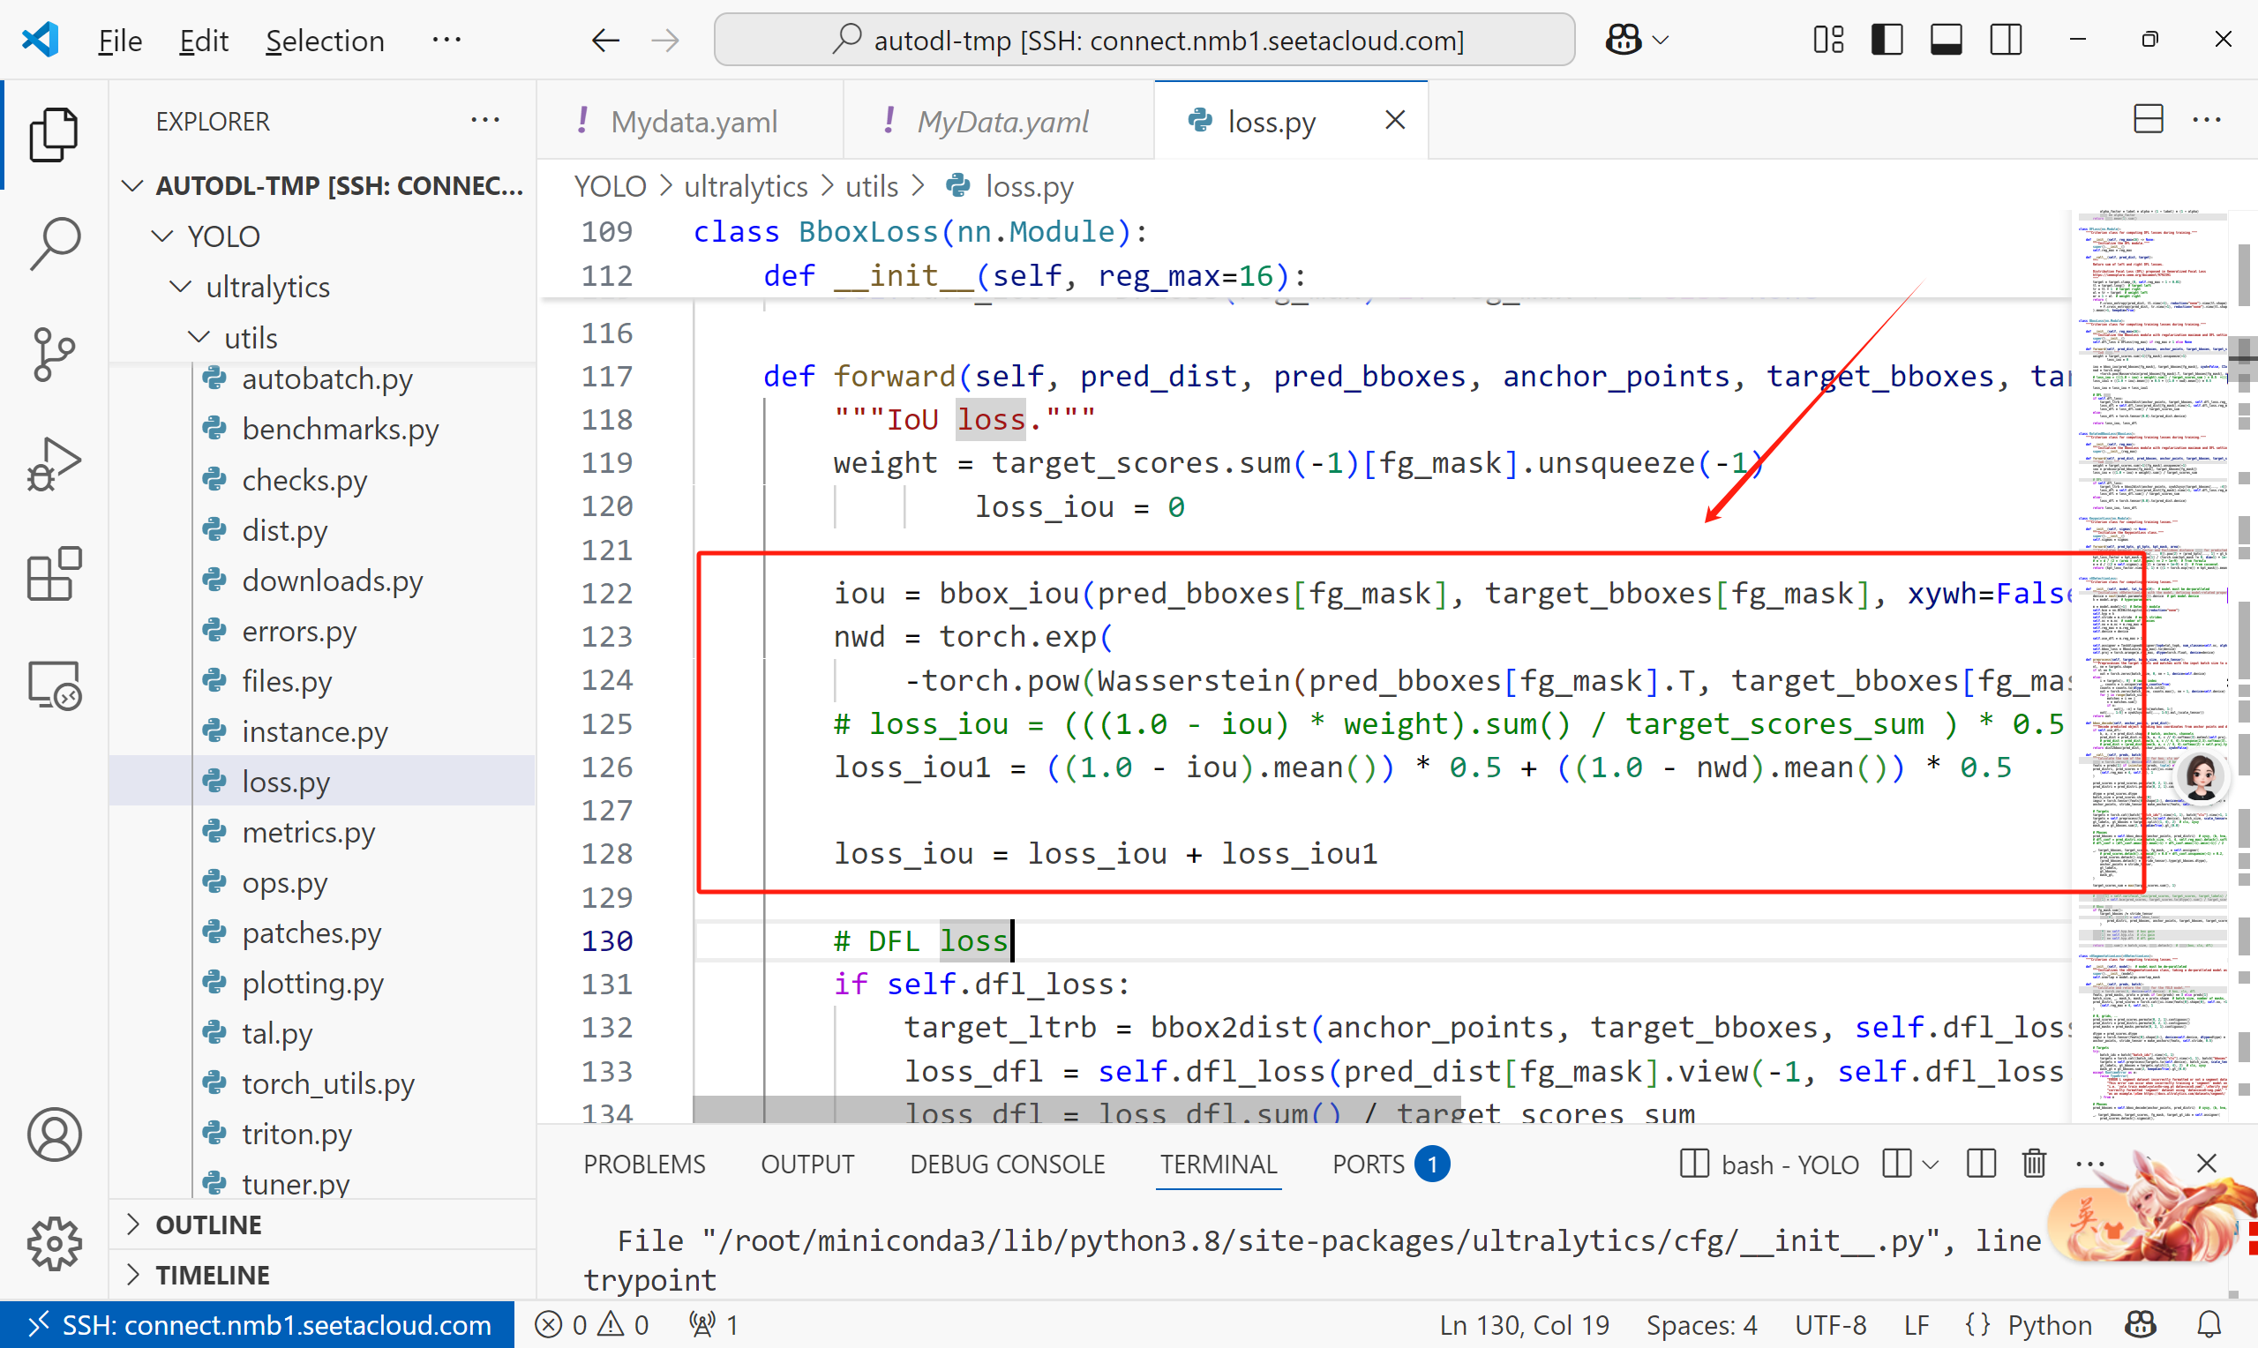This screenshot has width=2258, height=1348.
Task: Expand the OUTLINE section
Action: point(208,1224)
